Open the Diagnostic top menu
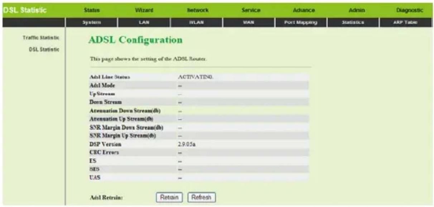 point(410,10)
